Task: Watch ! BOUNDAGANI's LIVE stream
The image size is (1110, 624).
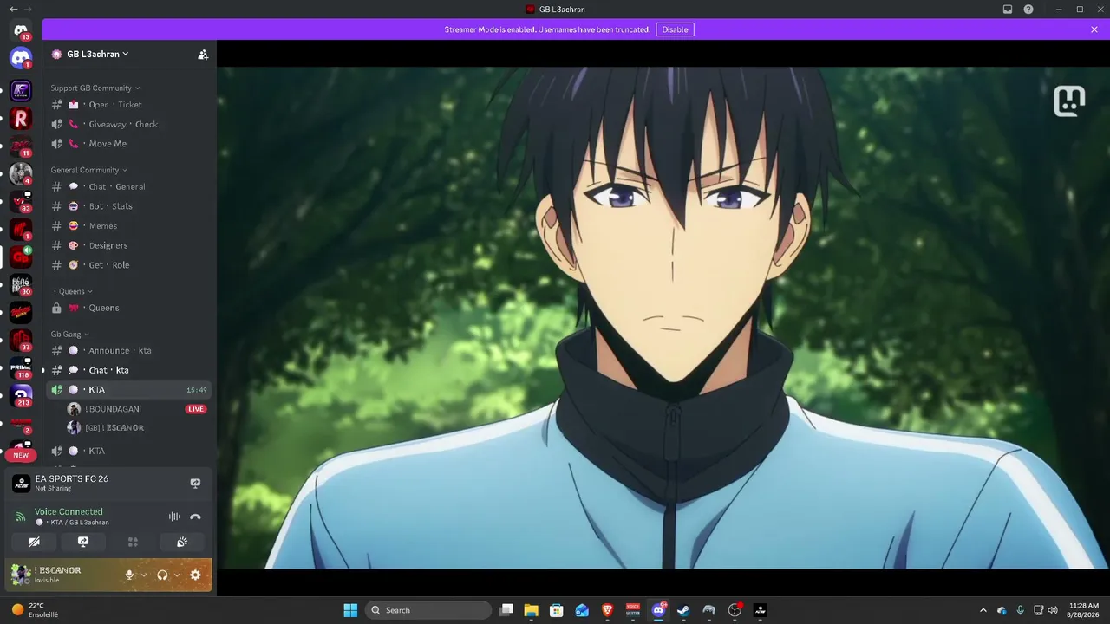Action: tap(195, 409)
